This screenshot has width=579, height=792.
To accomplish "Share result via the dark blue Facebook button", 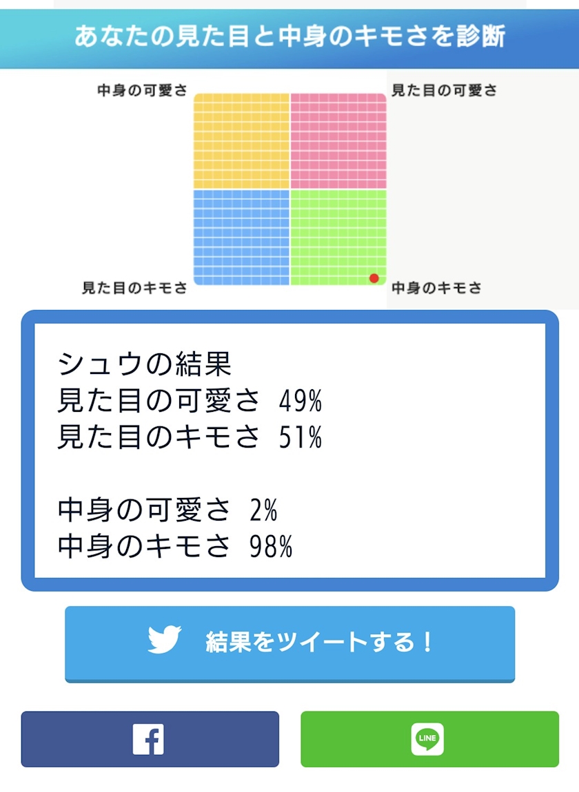I will pyautogui.click(x=150, y=739).
